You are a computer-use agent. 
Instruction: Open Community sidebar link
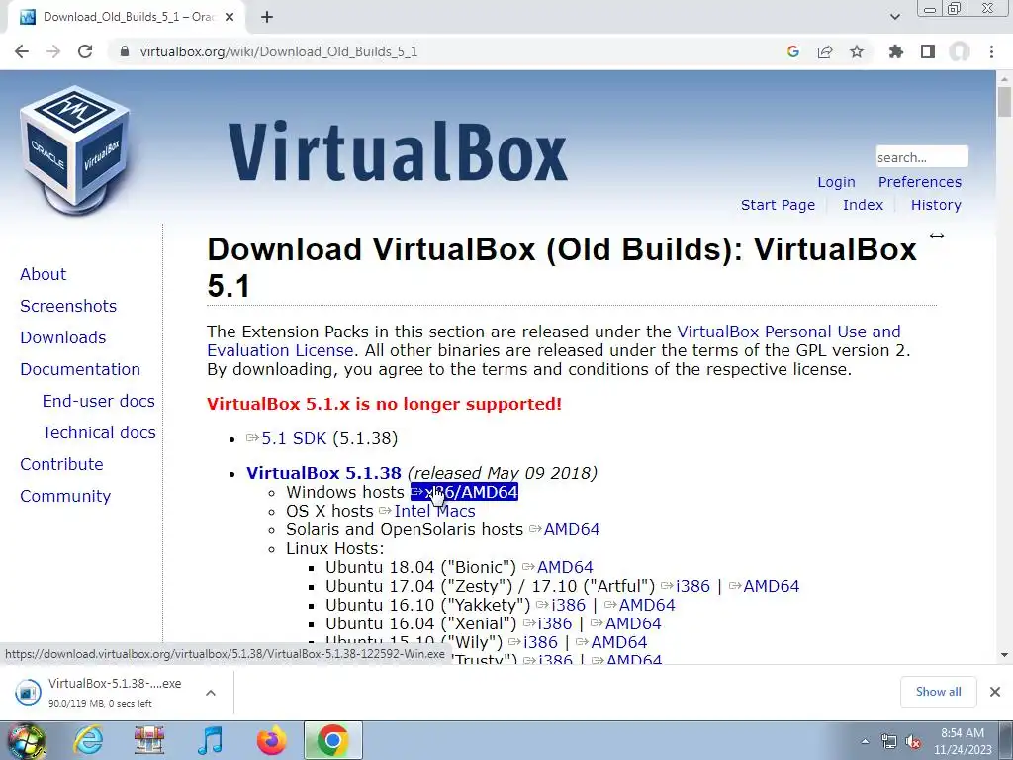point(65,496)
